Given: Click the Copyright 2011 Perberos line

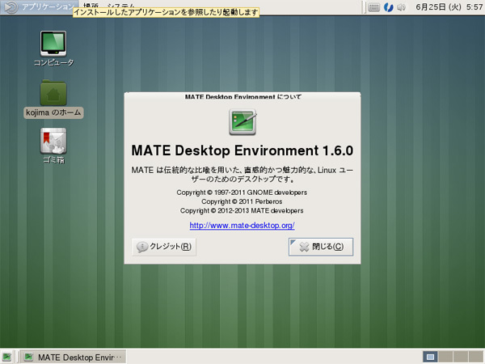Looking at the screenshot, I should [242, 201].
